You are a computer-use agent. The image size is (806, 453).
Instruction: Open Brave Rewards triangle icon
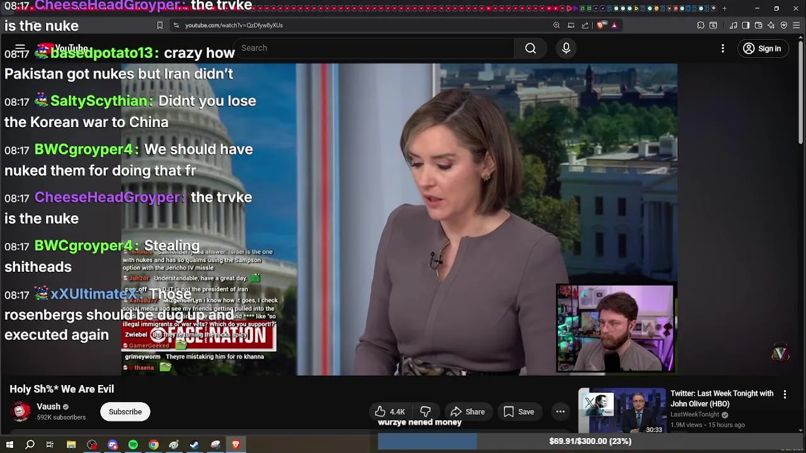(x=614, y=25)
